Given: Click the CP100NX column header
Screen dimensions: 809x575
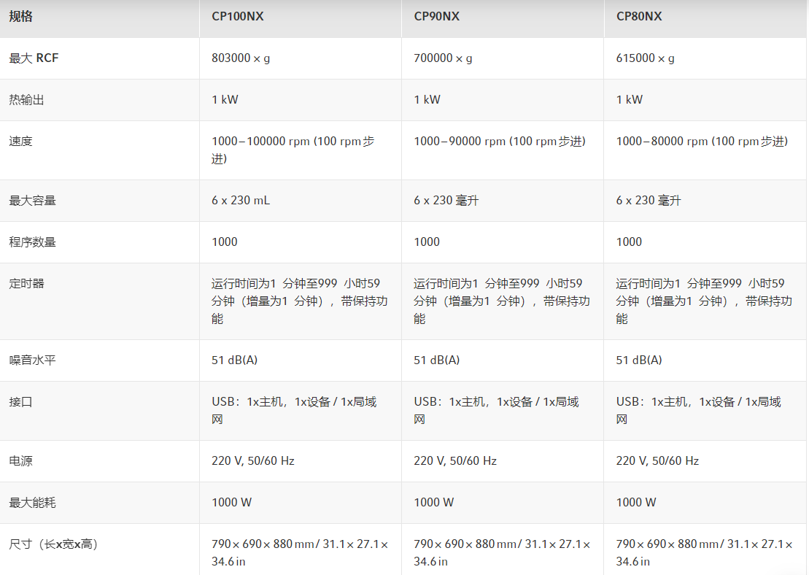Looking at the screenshot, I should pyautogui.click(x=237, y=16).
